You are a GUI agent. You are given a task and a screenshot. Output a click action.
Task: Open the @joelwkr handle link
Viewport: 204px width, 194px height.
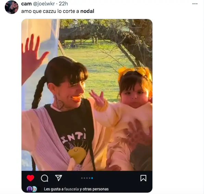[x=44, y=4]
